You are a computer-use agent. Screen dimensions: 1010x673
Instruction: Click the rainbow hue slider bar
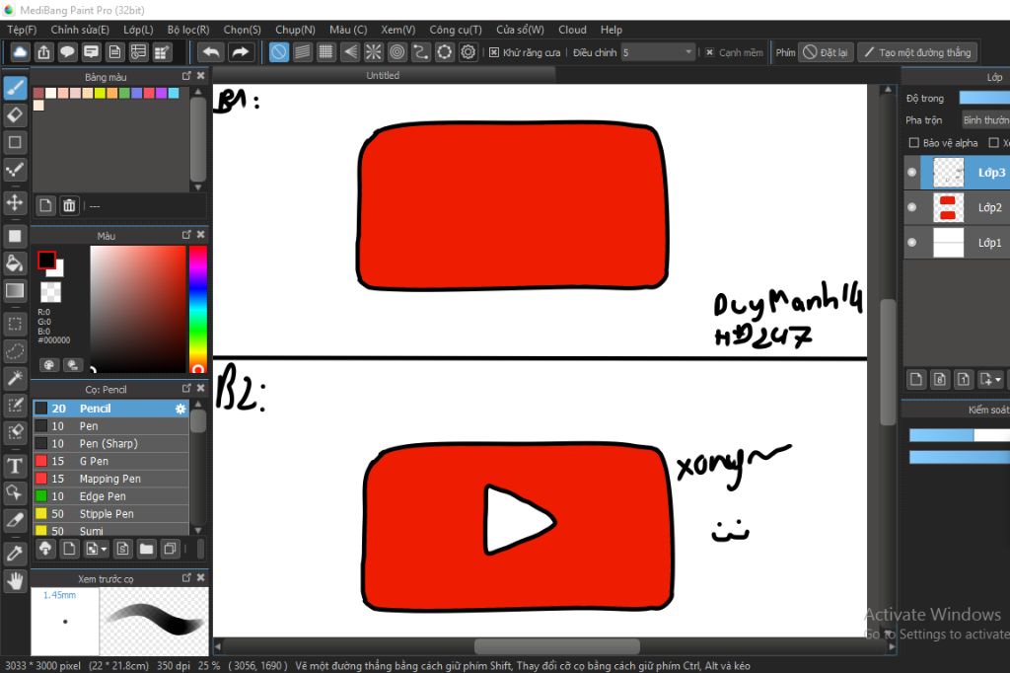coord(197,308)
